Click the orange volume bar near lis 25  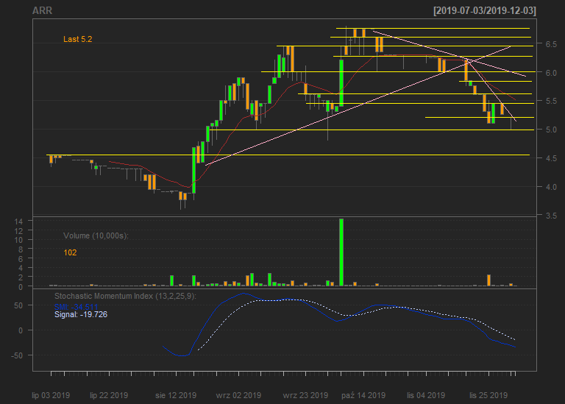489,280
